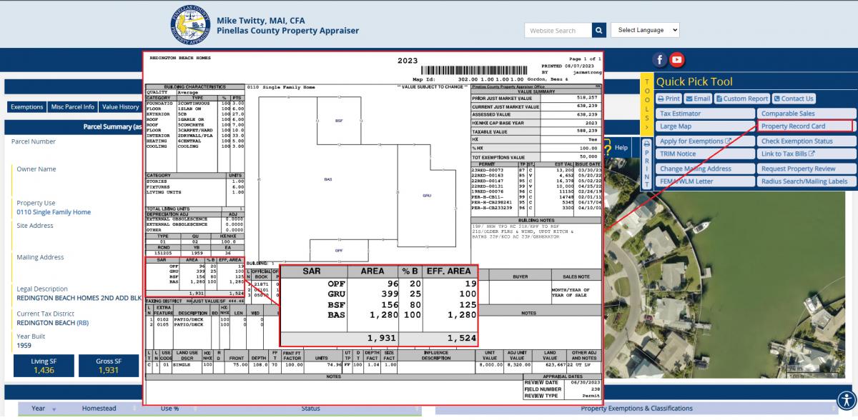Click the building sketch in the record card

tap(357, 175)
